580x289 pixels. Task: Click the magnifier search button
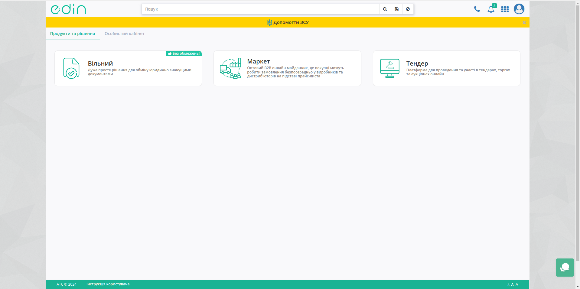(385, 9)
